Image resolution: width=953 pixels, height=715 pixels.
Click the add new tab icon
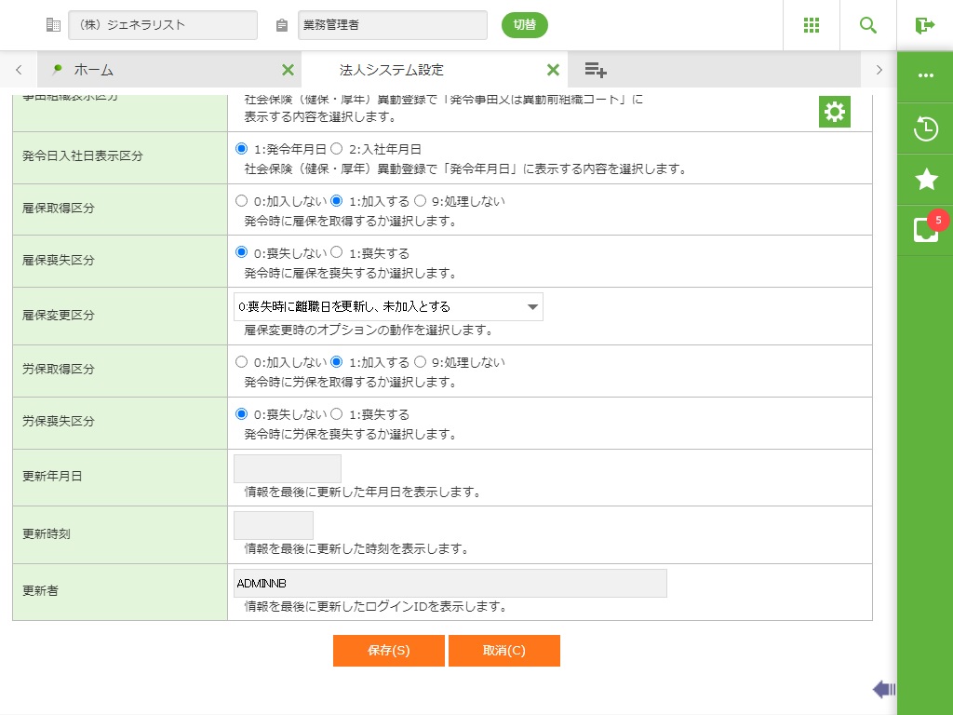click(x=596, y=70)
